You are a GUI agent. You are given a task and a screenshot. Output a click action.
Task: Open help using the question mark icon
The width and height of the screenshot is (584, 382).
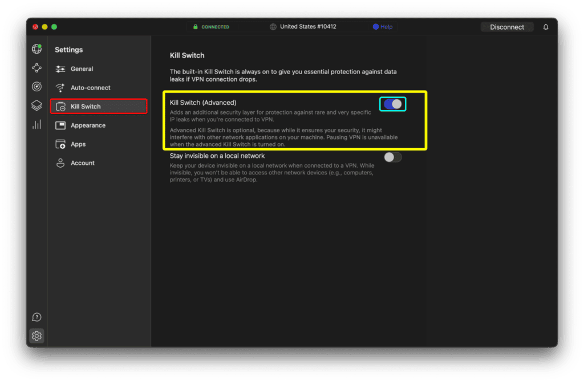(x=36, y=316)
